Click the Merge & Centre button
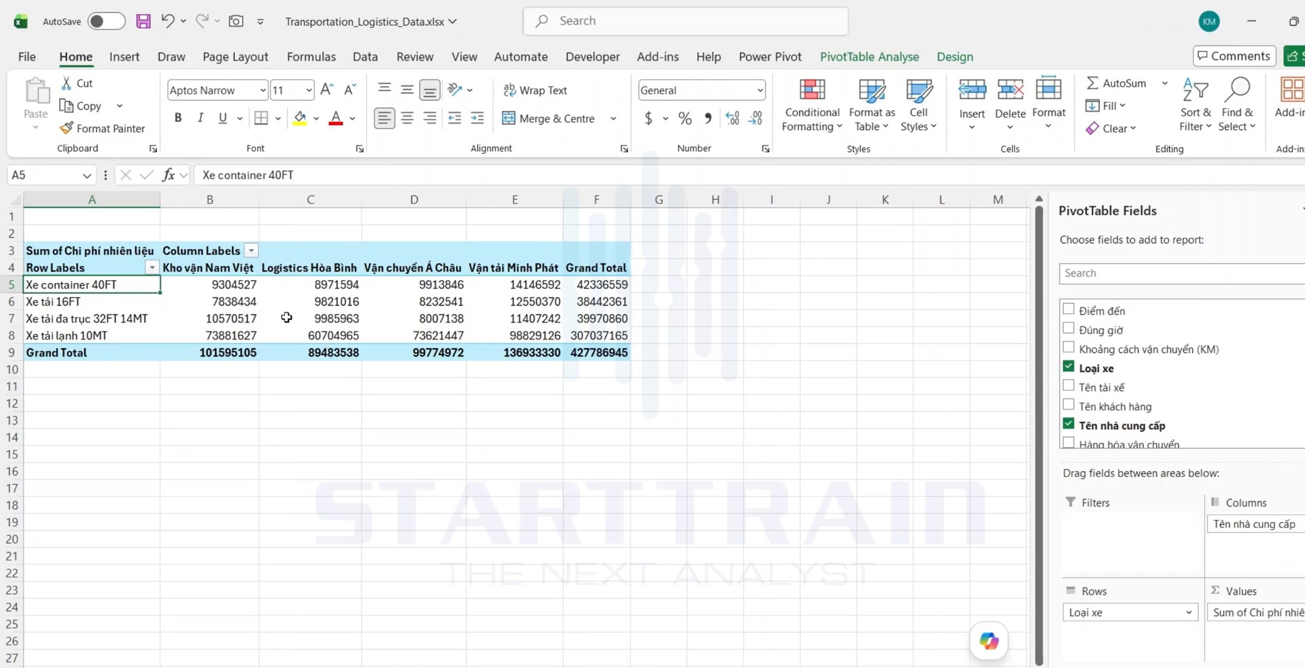The image size is (1305, 668). point(549,118)
